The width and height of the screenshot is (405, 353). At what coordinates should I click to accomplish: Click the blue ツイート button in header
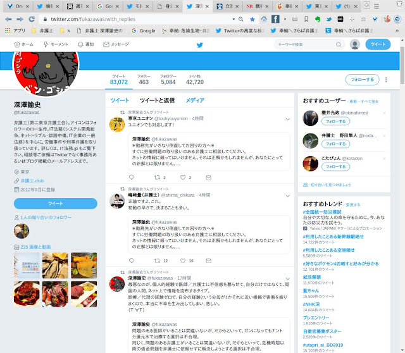coord(378,44)
